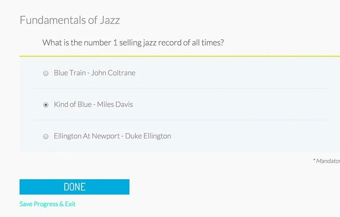Click divider between Kind of Blue and Ellington
The image size is (340, 217).
(182, 120)
